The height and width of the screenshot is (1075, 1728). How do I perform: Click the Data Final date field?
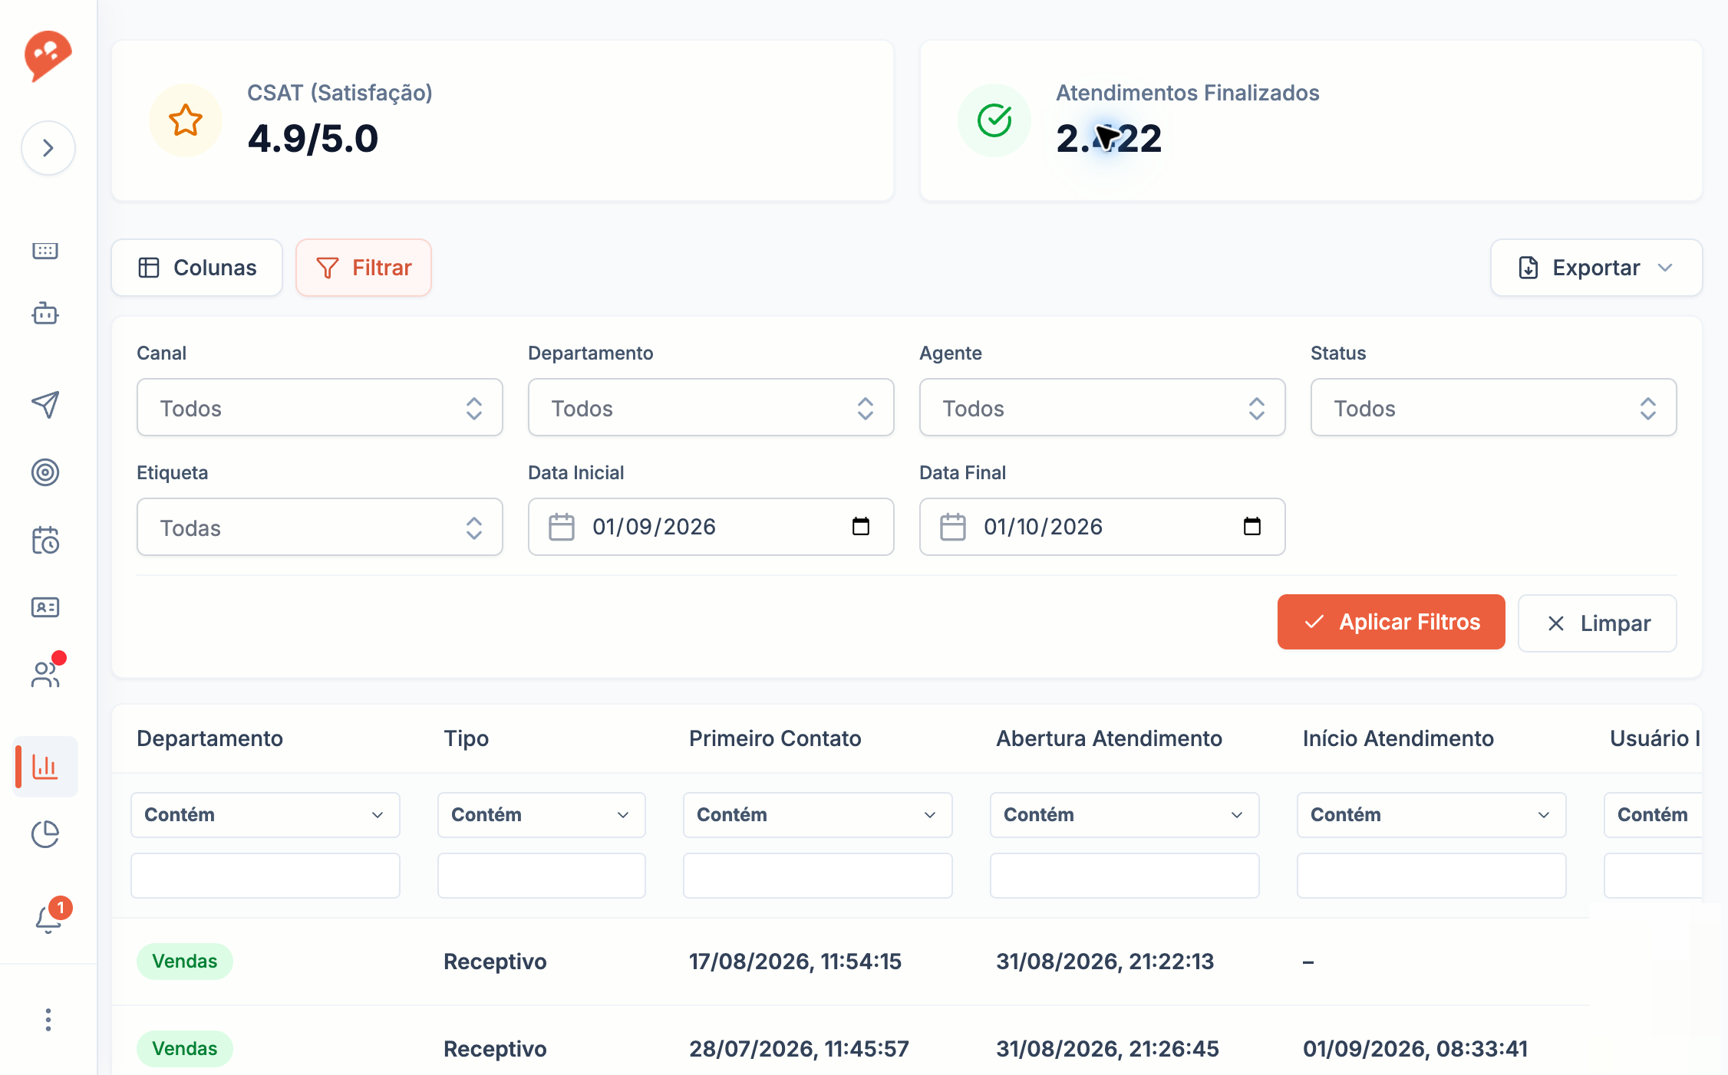click(x=1103, y=527)
